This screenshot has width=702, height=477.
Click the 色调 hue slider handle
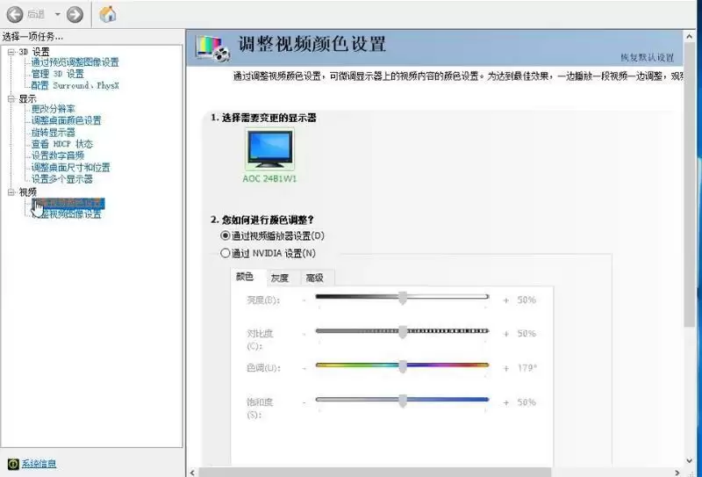pos(403,366)
